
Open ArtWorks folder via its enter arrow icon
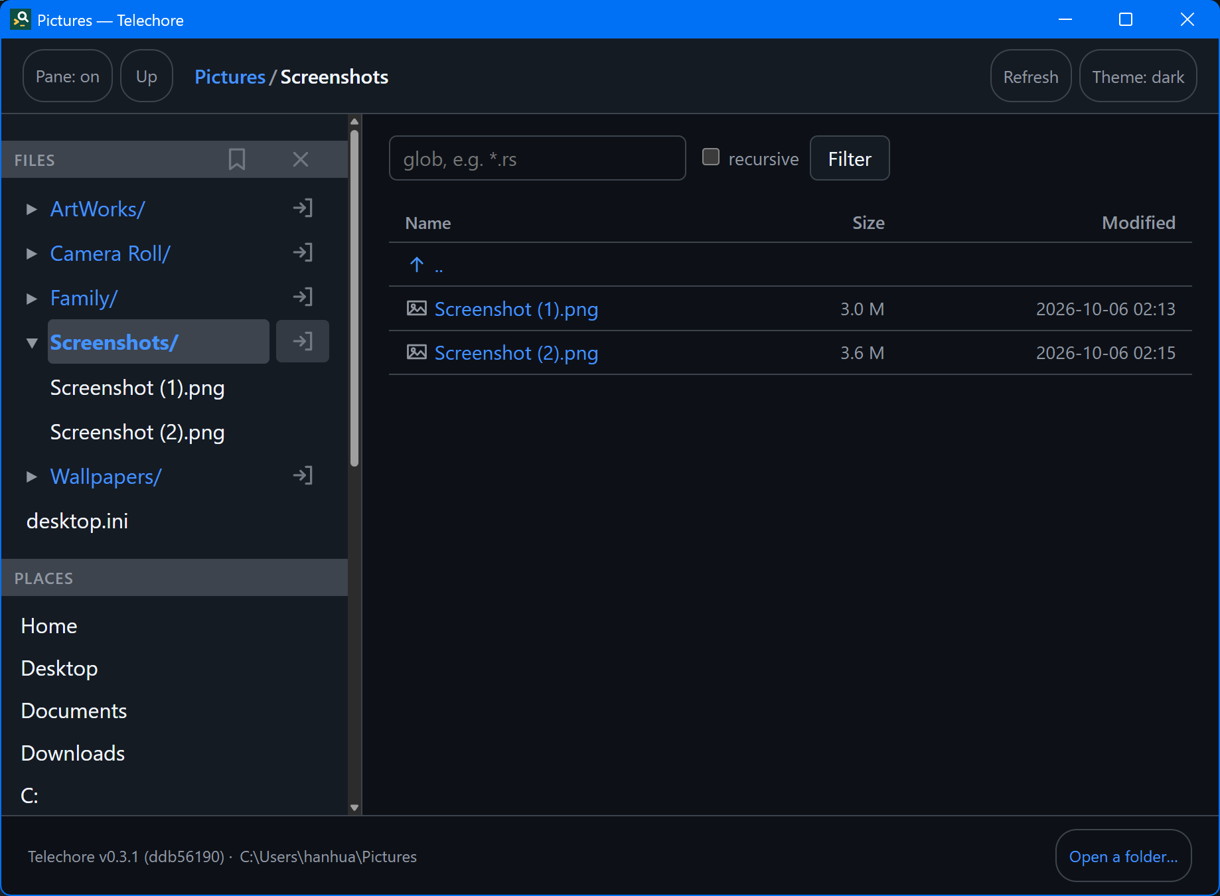tap(303, 208)
